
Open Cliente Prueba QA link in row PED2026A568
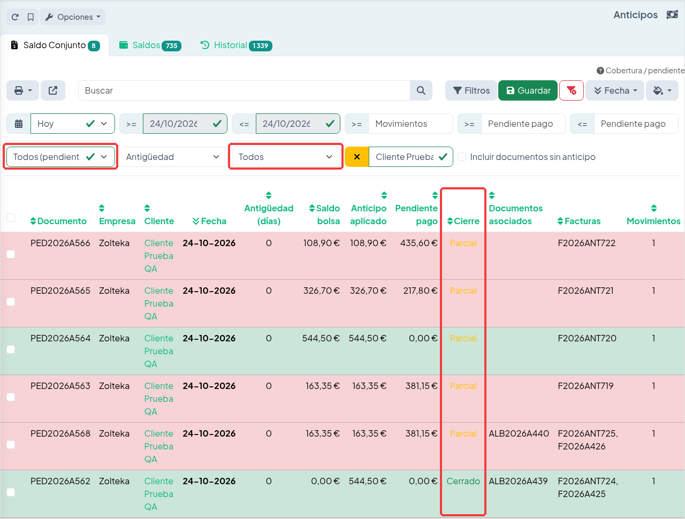click(x=159, y=446)
